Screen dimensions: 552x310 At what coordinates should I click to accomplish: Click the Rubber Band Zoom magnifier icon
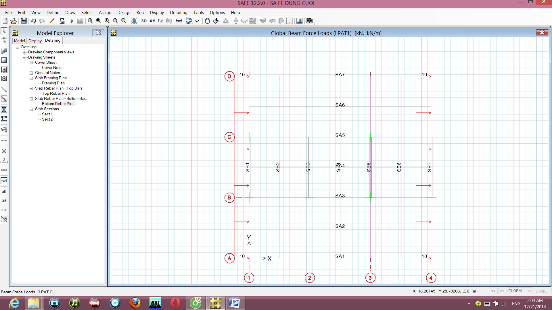tap(90, 21)
